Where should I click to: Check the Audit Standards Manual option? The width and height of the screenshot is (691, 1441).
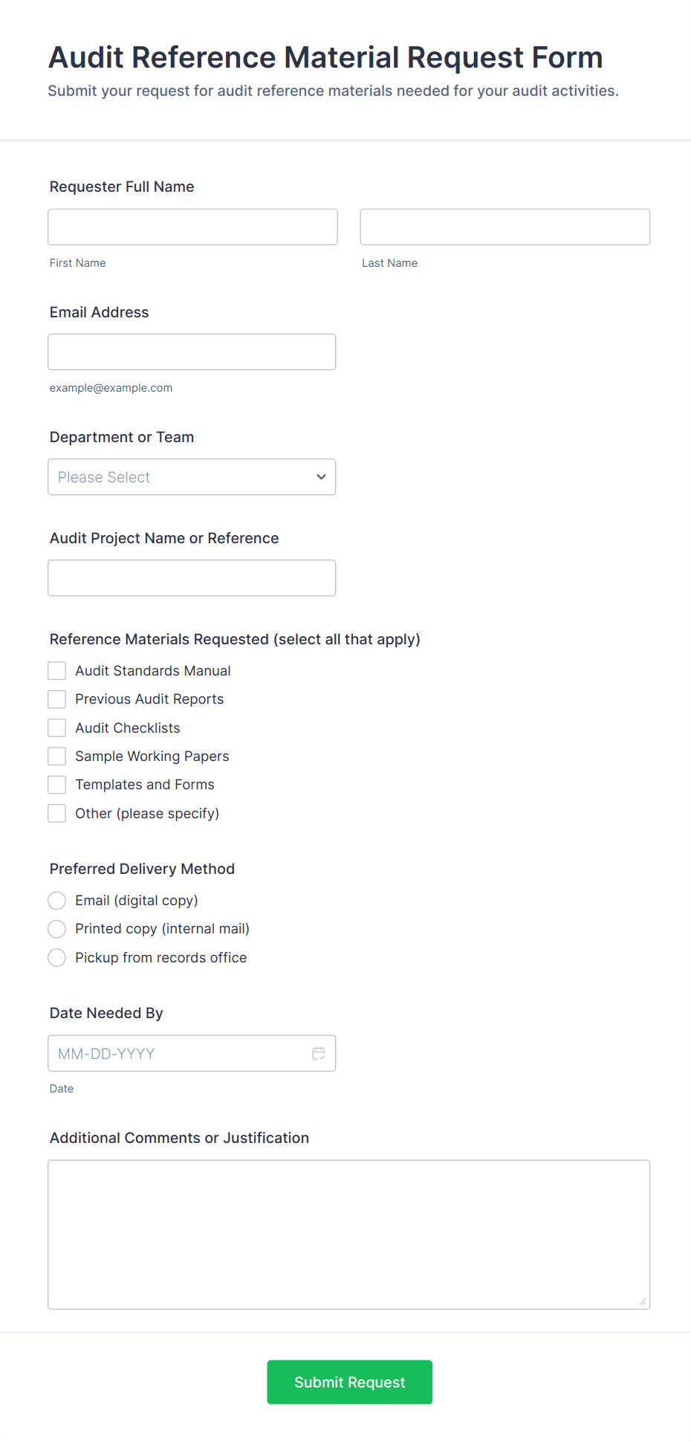pos(56,670)
